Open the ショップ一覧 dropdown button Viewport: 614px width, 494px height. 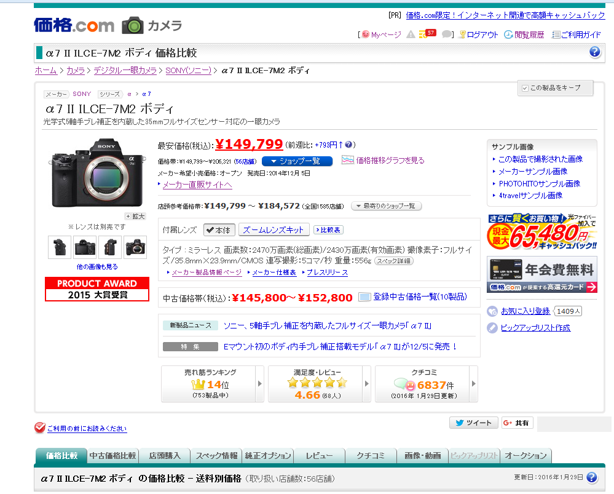pos(297,161)
